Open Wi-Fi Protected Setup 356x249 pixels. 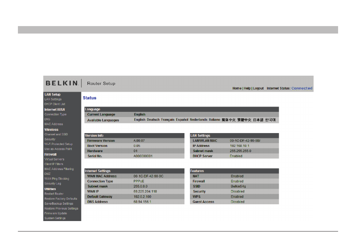coord(59,144)
